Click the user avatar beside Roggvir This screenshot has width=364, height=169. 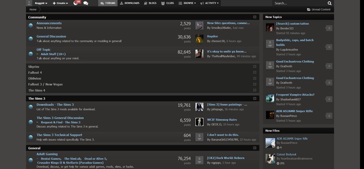(29, 3)
